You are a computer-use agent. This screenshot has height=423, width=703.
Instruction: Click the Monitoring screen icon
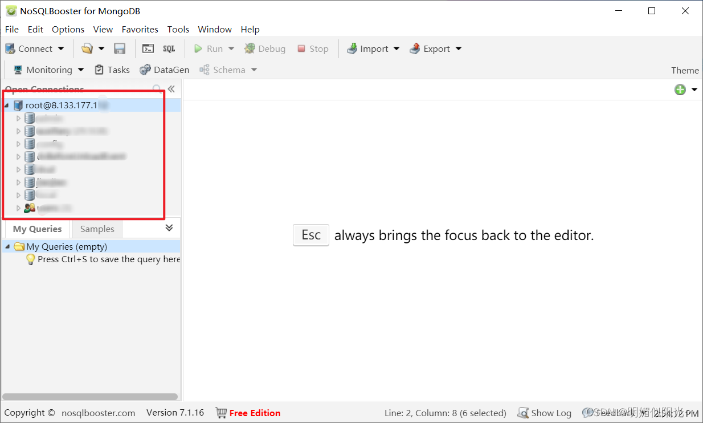[18, 70]
